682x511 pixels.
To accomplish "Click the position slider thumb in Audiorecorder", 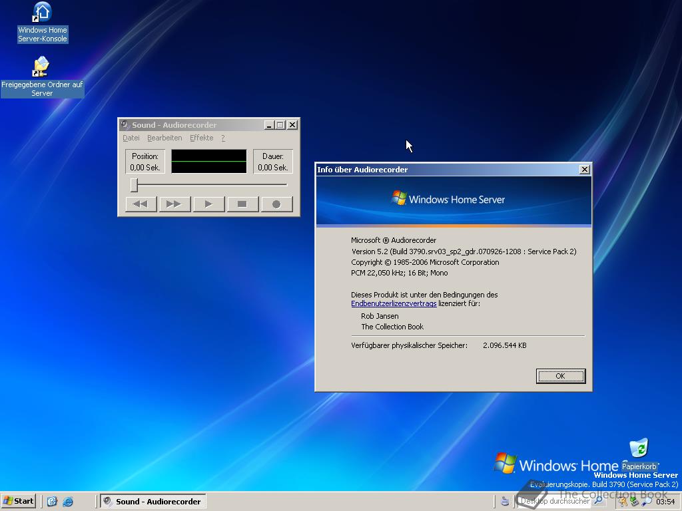I will click(x=135, y=185).
